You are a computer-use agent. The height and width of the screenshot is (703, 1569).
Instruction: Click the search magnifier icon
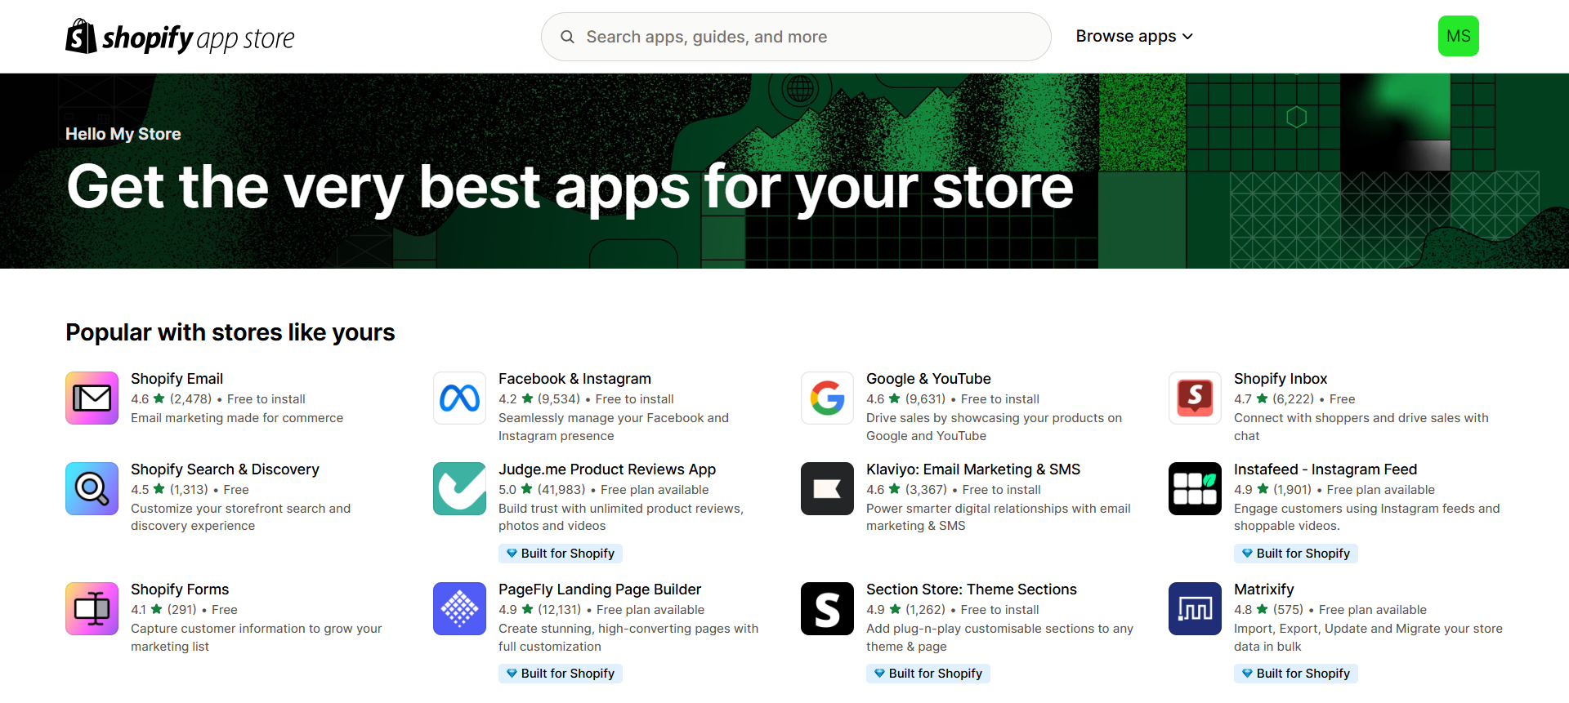coord(567,37)
